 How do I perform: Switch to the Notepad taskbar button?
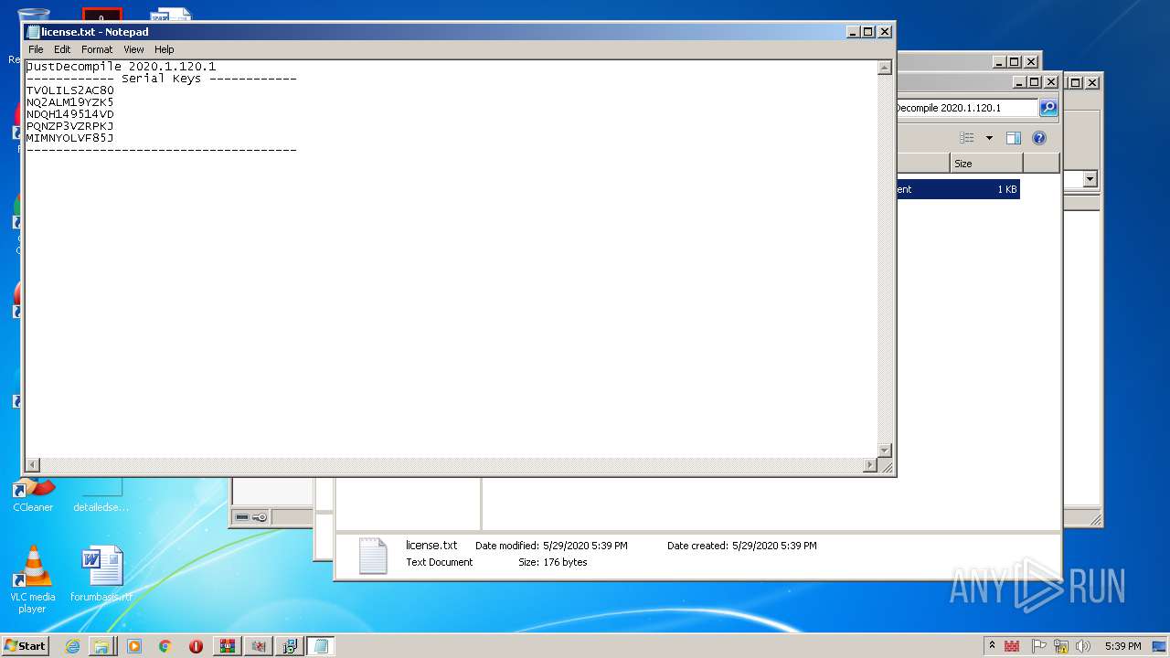coord(320,646)
